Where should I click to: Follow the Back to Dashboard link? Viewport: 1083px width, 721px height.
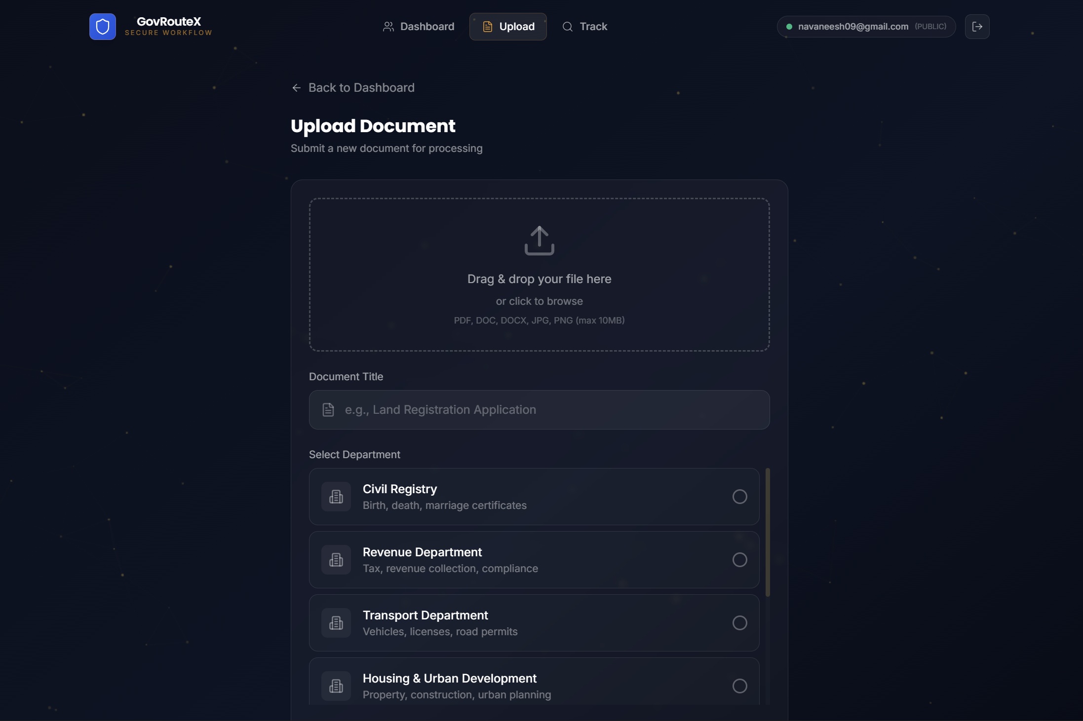361,88
